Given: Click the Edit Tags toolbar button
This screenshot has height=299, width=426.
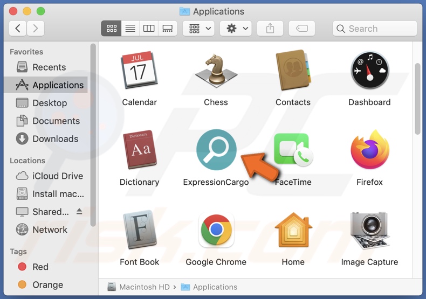Looking at the screenshot, I should pyautogui.click(x=302, y=28).
